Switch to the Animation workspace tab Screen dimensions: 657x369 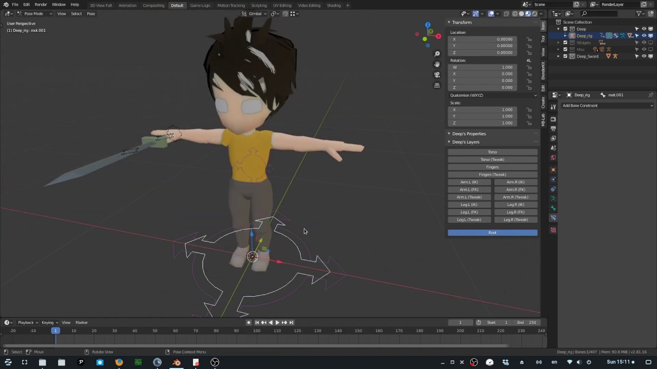click(x=127, y=5)
